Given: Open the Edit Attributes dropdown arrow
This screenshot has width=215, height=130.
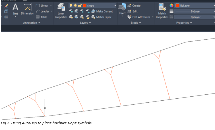Looking at the screenshot, I should (153, 17).
